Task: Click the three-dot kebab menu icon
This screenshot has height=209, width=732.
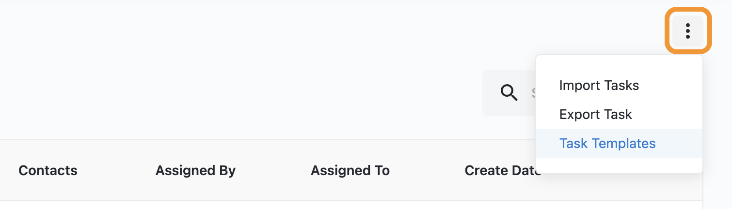Action: pyautogui.click(x=687, y=30)
